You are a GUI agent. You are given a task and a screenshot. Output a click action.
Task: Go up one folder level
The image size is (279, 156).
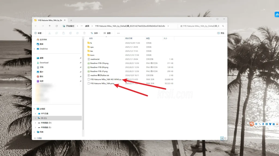pyautogui.click(x=50, y=26)
